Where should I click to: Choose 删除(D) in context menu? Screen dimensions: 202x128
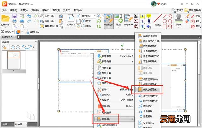(115, 106)
